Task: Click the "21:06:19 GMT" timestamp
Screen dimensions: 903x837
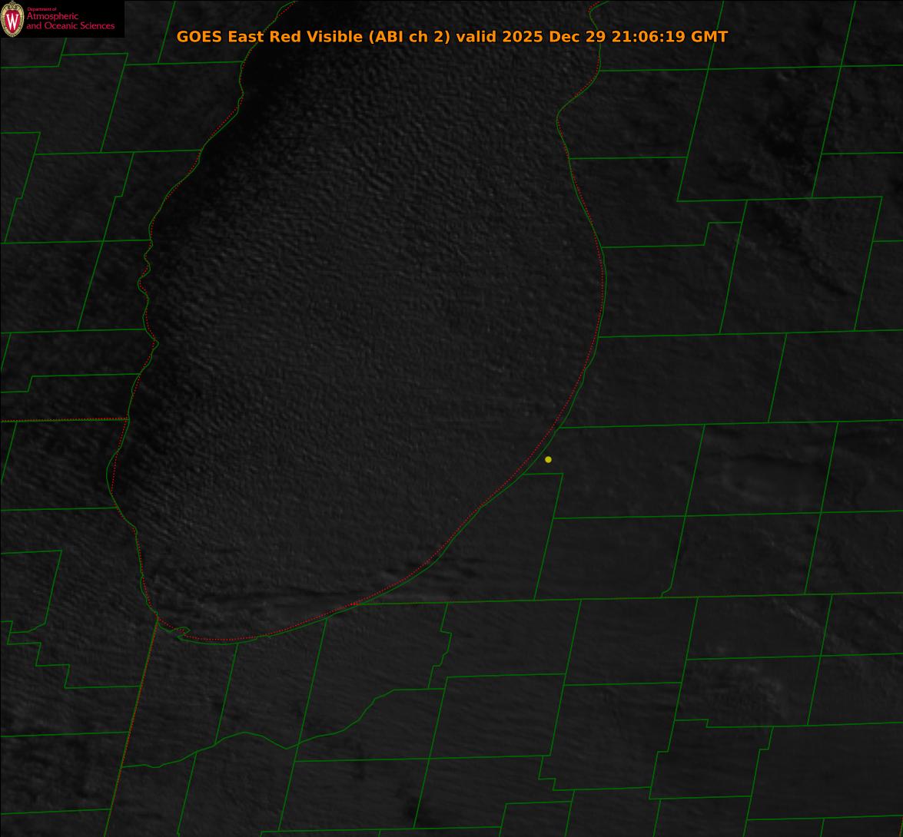Action: pyautogui.click(x=669, y=36)
